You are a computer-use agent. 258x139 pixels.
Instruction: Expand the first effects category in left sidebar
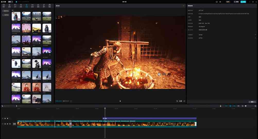[6, 11]
